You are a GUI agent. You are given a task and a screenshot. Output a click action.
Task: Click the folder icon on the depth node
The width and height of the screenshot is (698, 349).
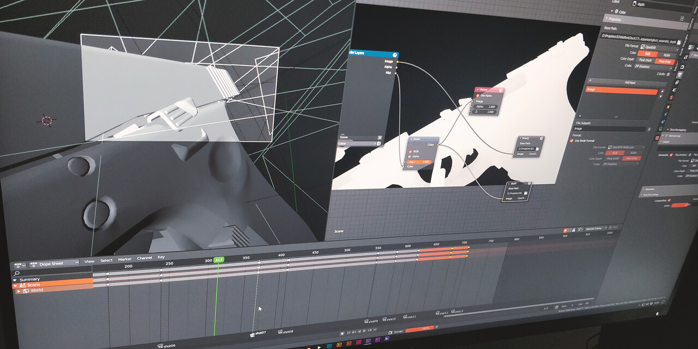[x=527, y=193]
